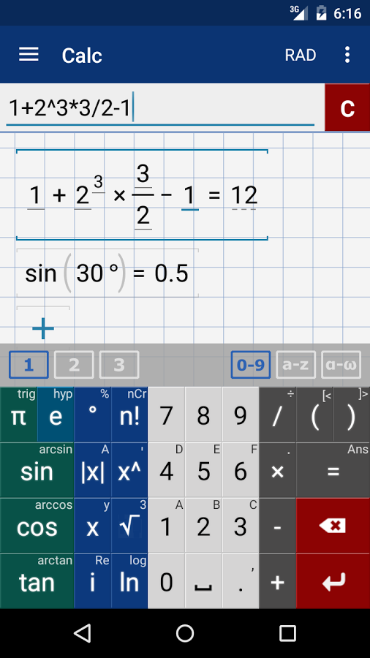Click the expression input field

tap(160, 108)
